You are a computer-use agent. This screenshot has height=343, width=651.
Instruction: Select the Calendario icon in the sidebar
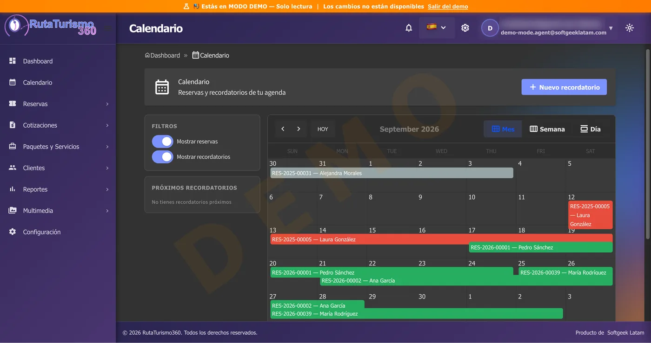tap(13, 82)
